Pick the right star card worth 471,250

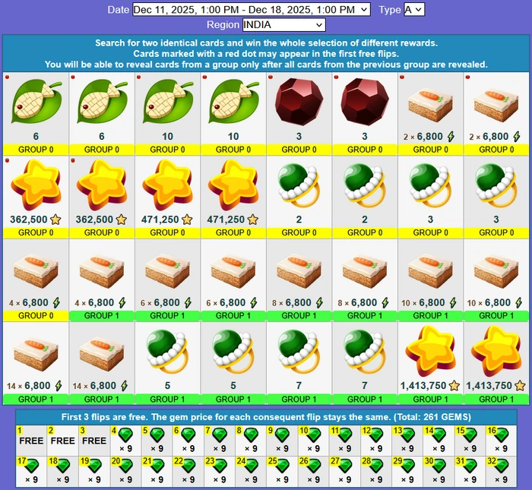point(233,197)
